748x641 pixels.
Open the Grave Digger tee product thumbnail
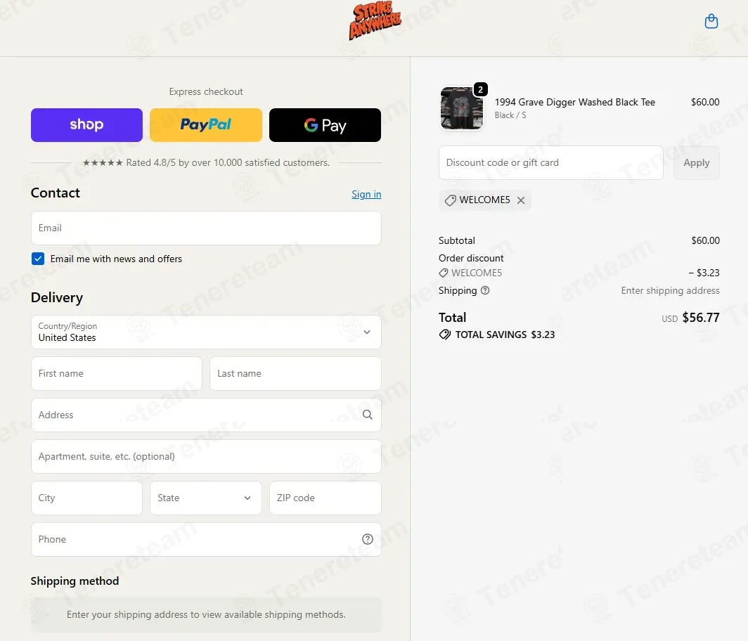coord(462,108)
